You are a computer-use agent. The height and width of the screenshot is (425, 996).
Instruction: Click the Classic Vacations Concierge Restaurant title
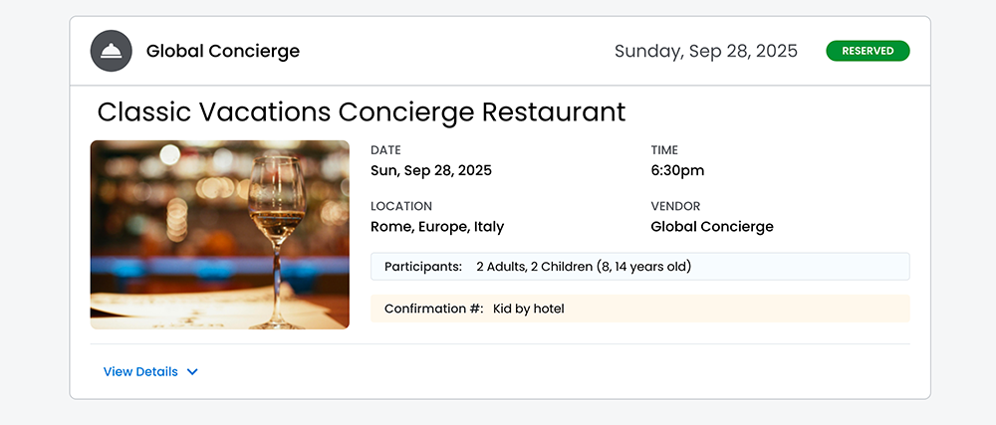click(x=362, y=110)
